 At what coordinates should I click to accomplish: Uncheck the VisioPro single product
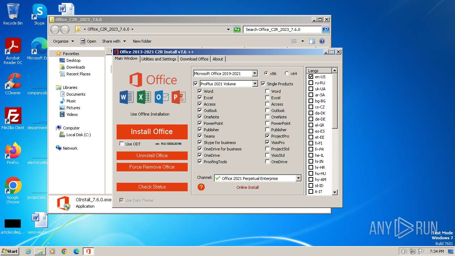267,142
